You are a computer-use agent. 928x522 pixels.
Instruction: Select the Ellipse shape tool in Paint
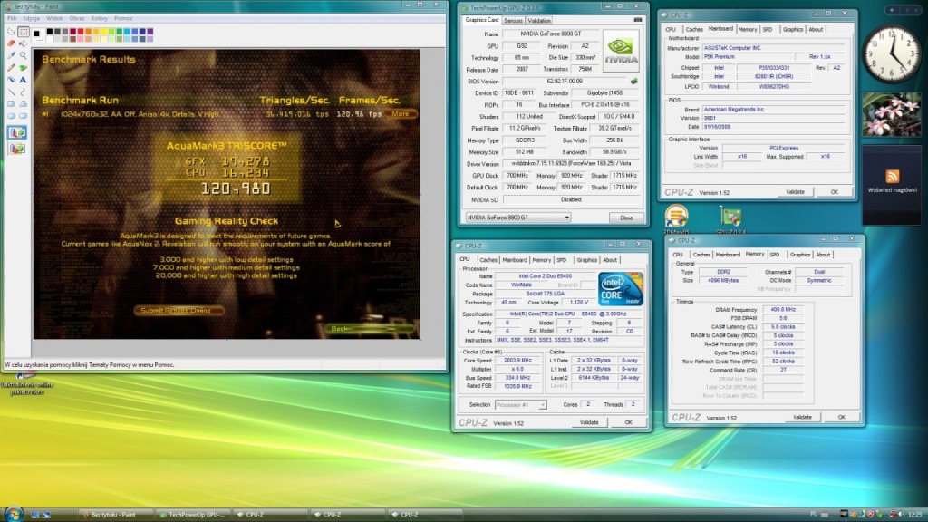(11, 116)
